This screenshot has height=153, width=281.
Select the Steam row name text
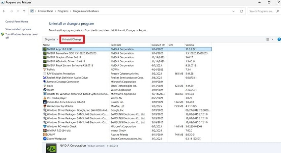[x=51, y=90]
